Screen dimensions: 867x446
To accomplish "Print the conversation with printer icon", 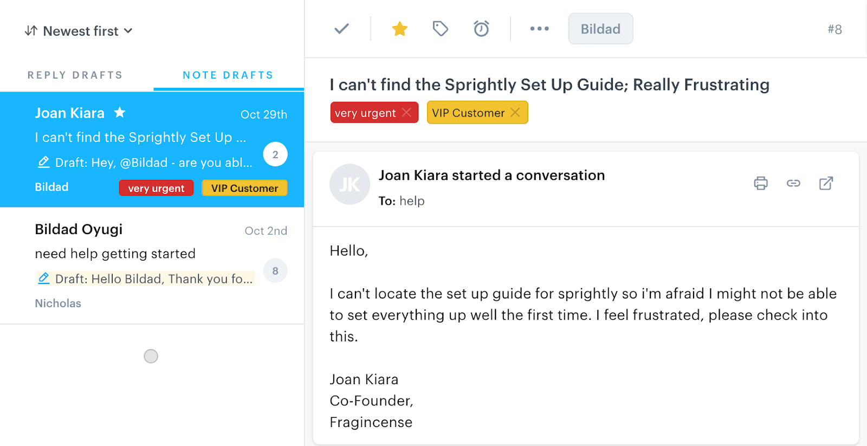I will click(761, 183).
